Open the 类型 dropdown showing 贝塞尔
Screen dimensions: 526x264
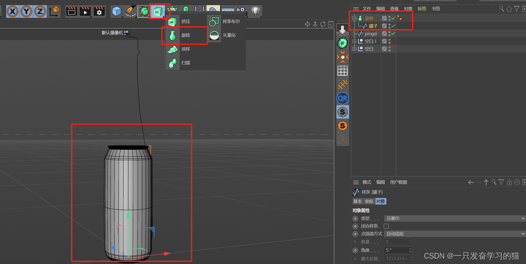(452, 218)
